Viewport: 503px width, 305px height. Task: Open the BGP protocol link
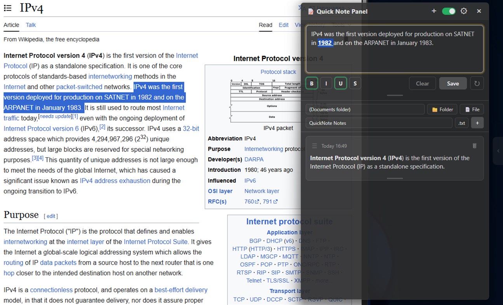(x=255, y=241)
